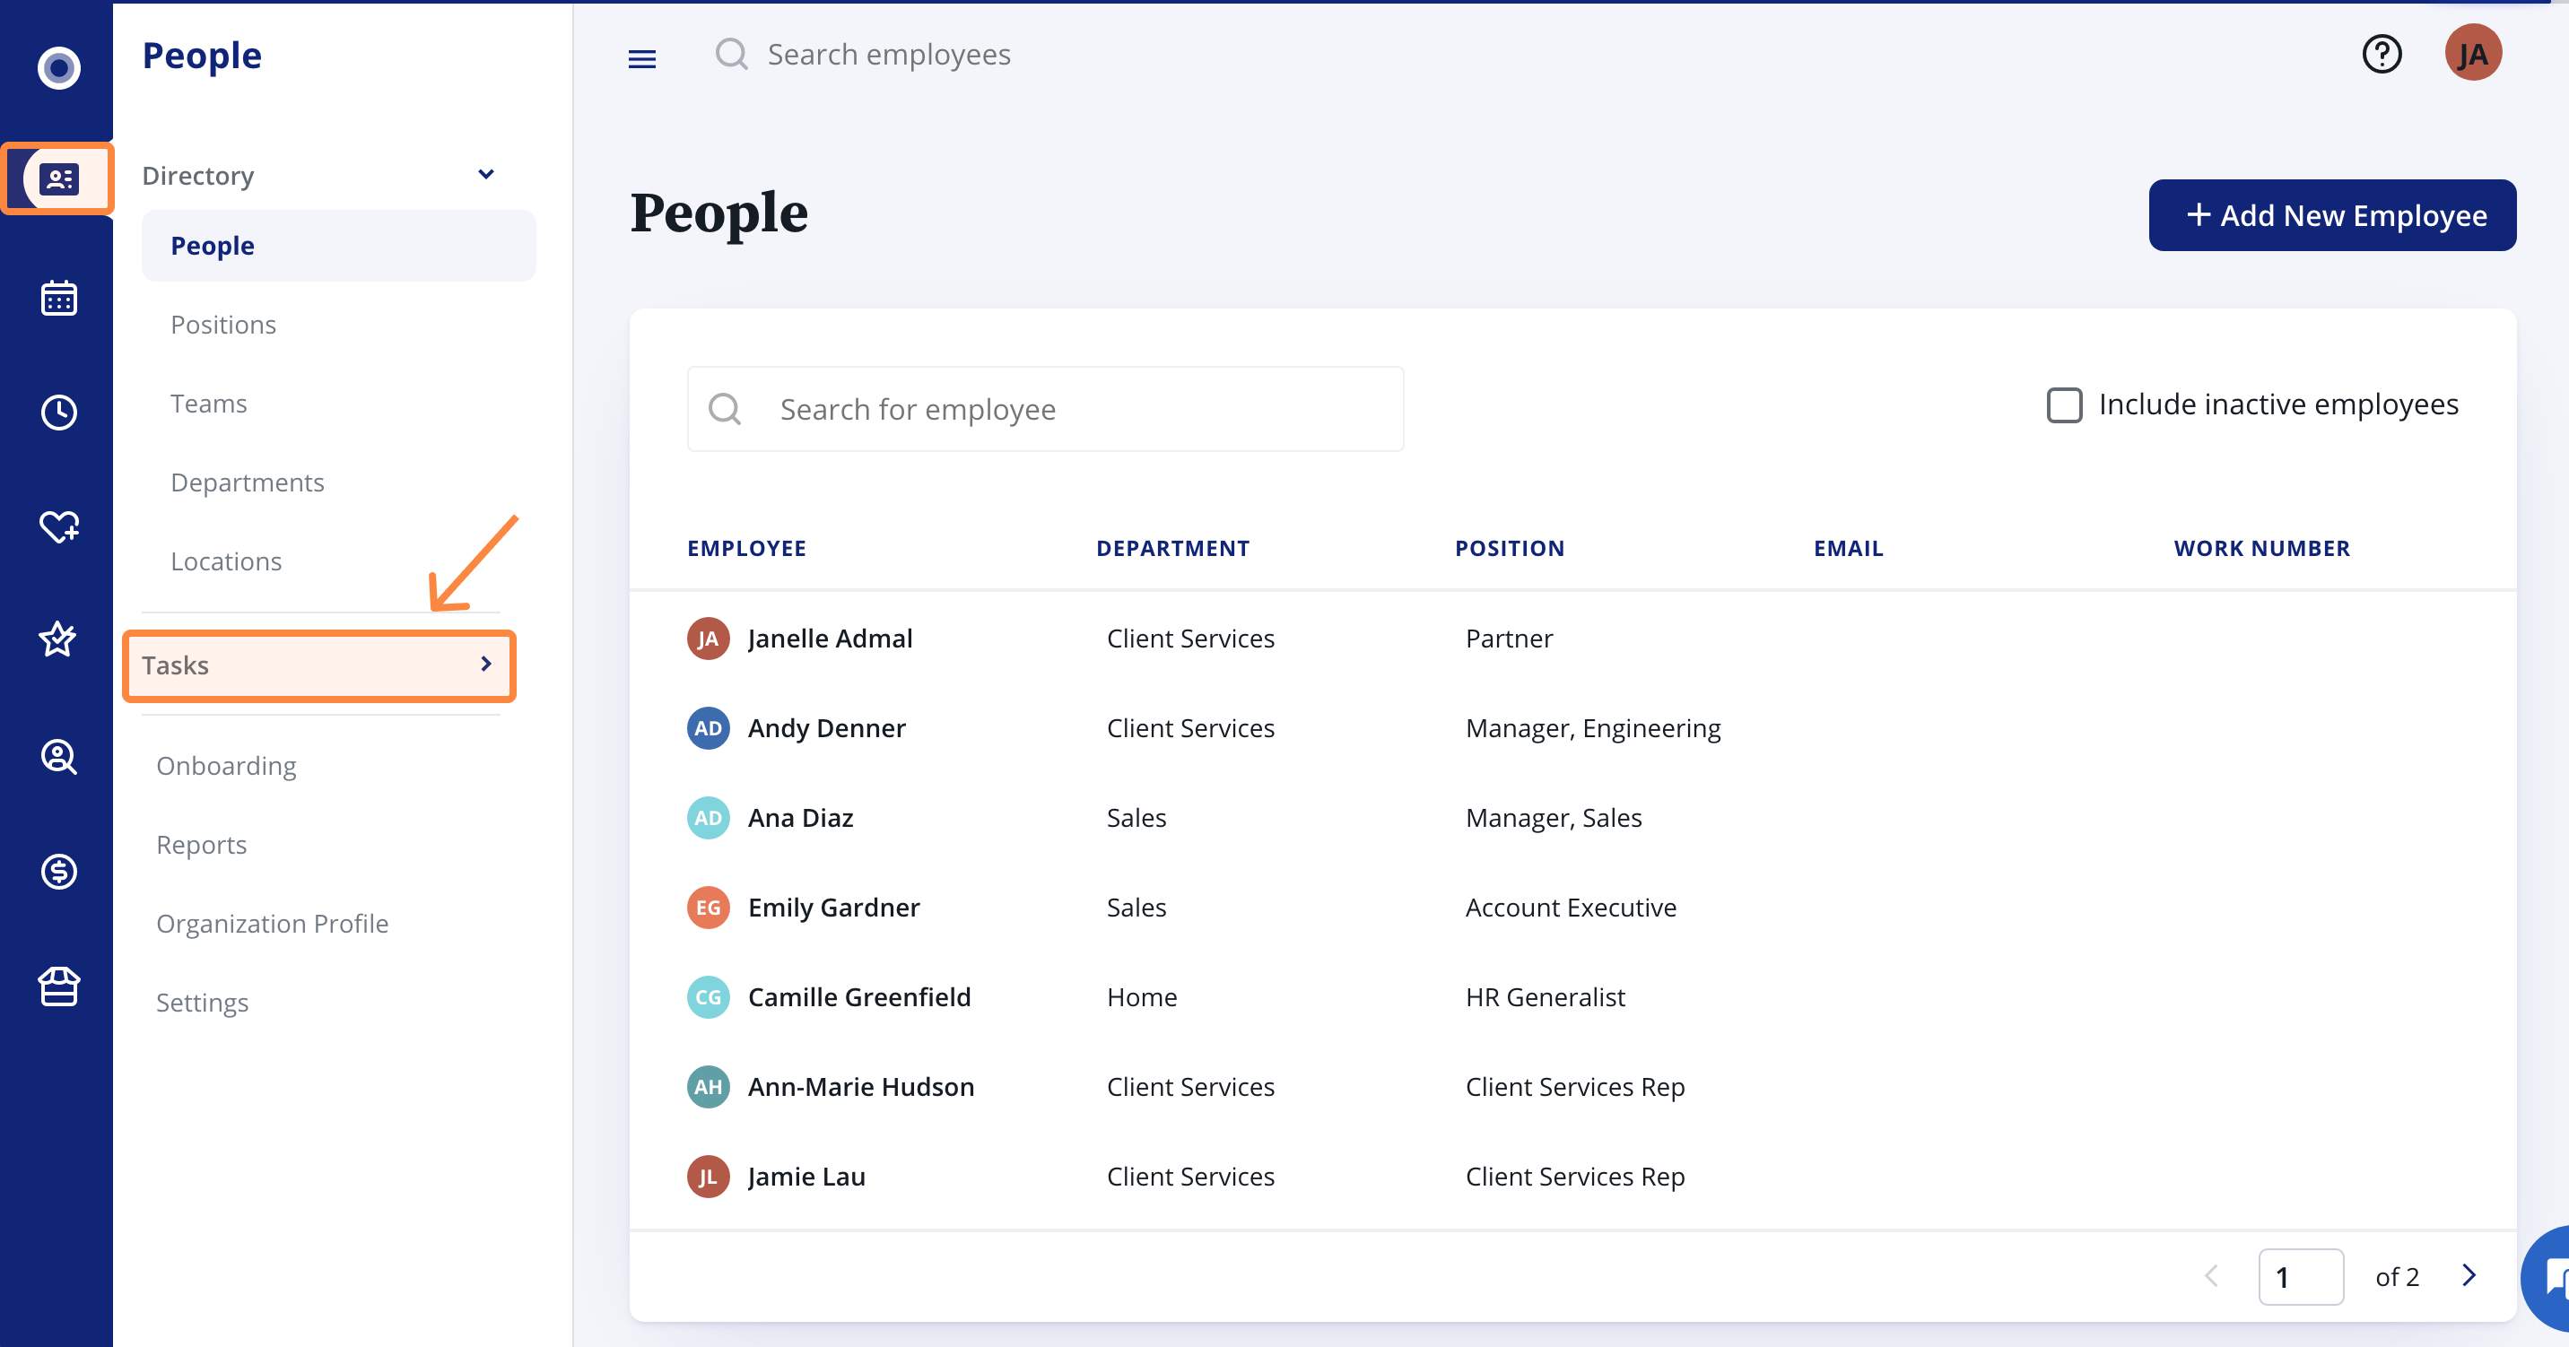The width and height of the screenshot is (2569, 1347).
Task: Open the People directory sidebar icon
Action: click(59, 179)
